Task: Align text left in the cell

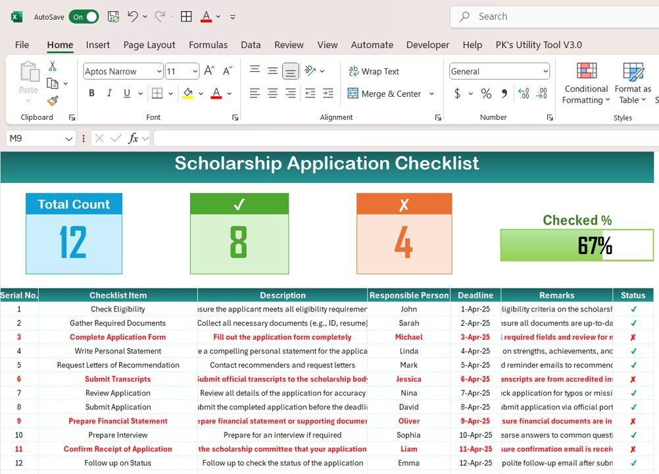Action: pos(255,93)
